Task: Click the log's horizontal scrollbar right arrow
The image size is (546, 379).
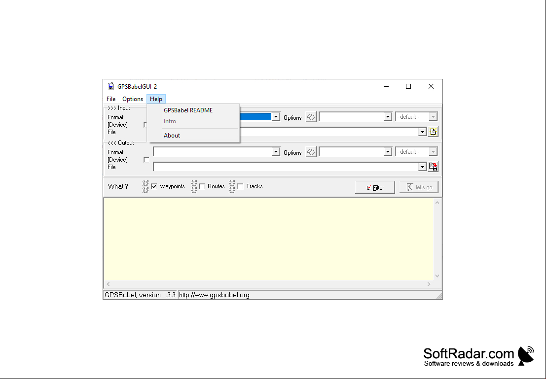Action: [429, 284]
